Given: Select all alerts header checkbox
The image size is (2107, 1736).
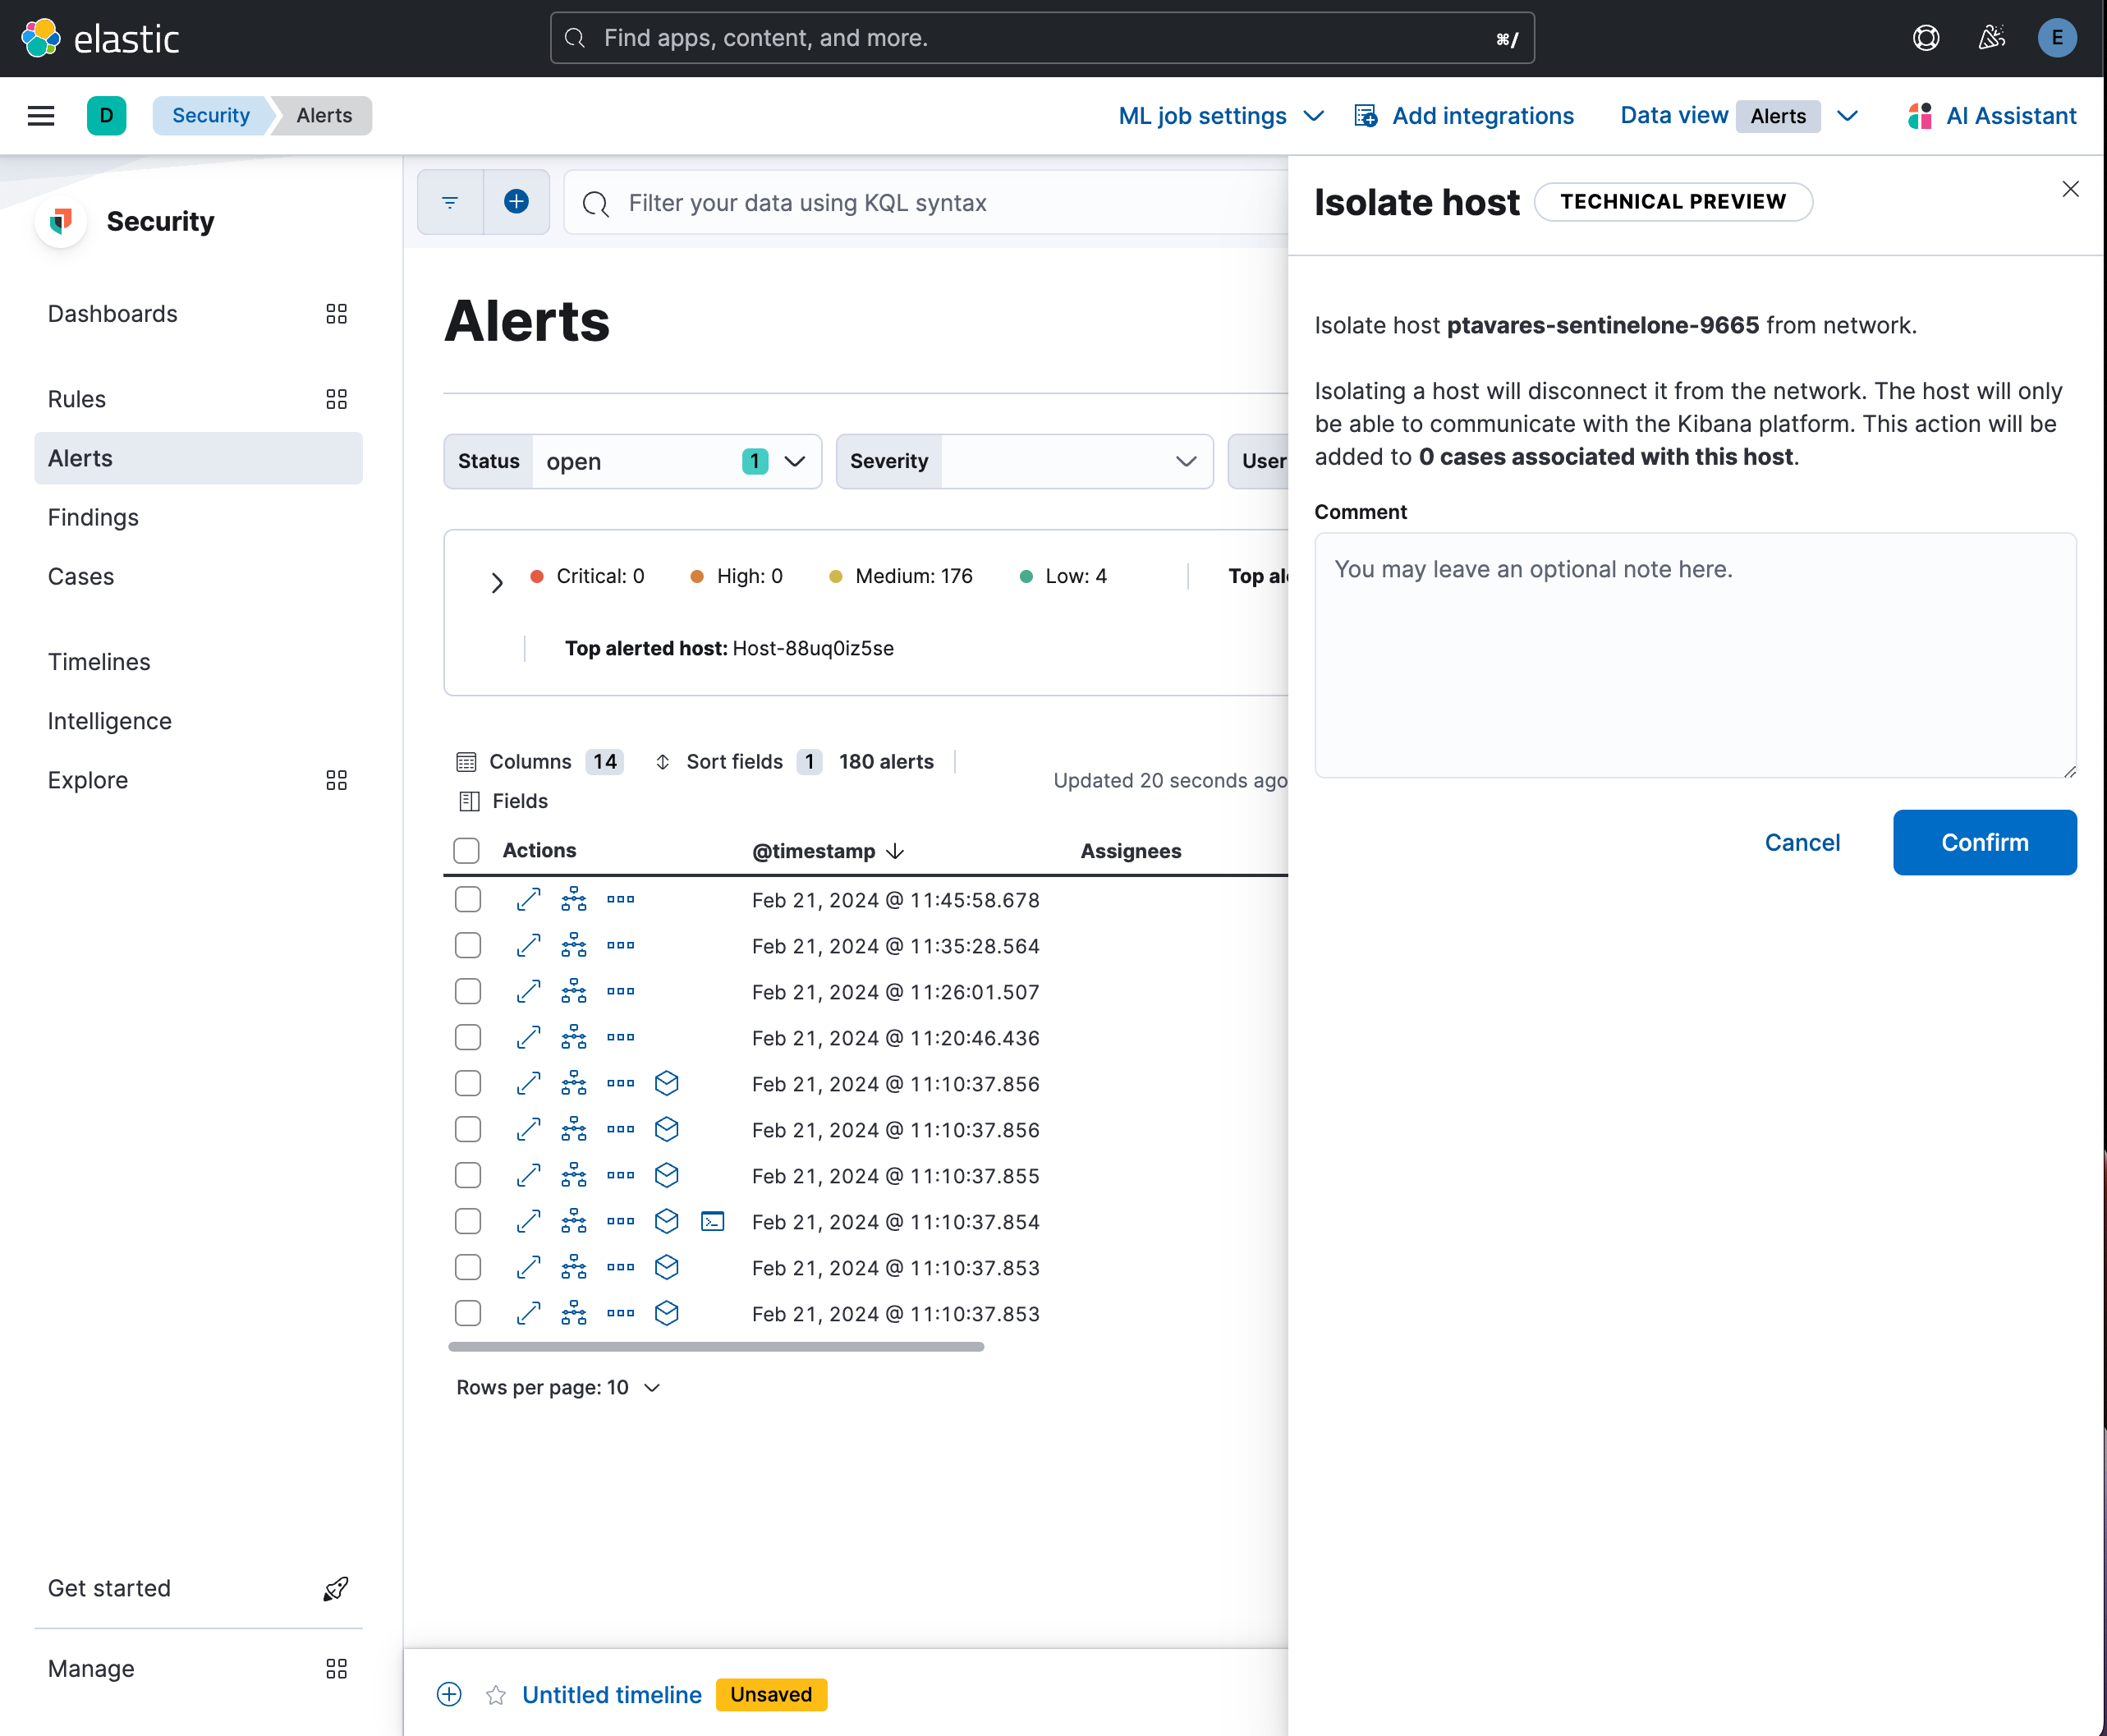Looking at the screenshot, I should point(466,850).
